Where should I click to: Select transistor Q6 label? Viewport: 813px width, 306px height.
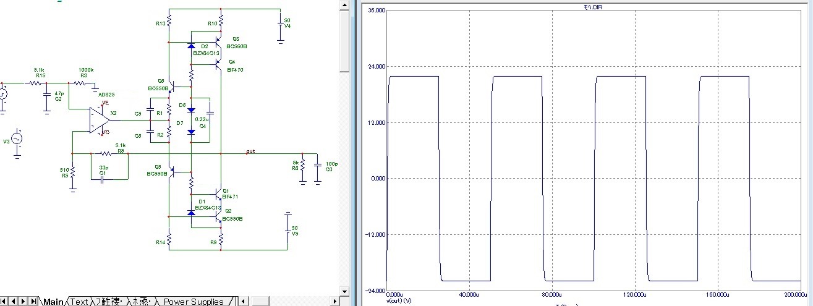coord(161,81)
